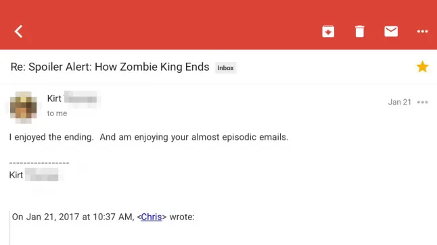Select the email subject line text
This screenshot has height=245, width=437.
pos(110,67)
